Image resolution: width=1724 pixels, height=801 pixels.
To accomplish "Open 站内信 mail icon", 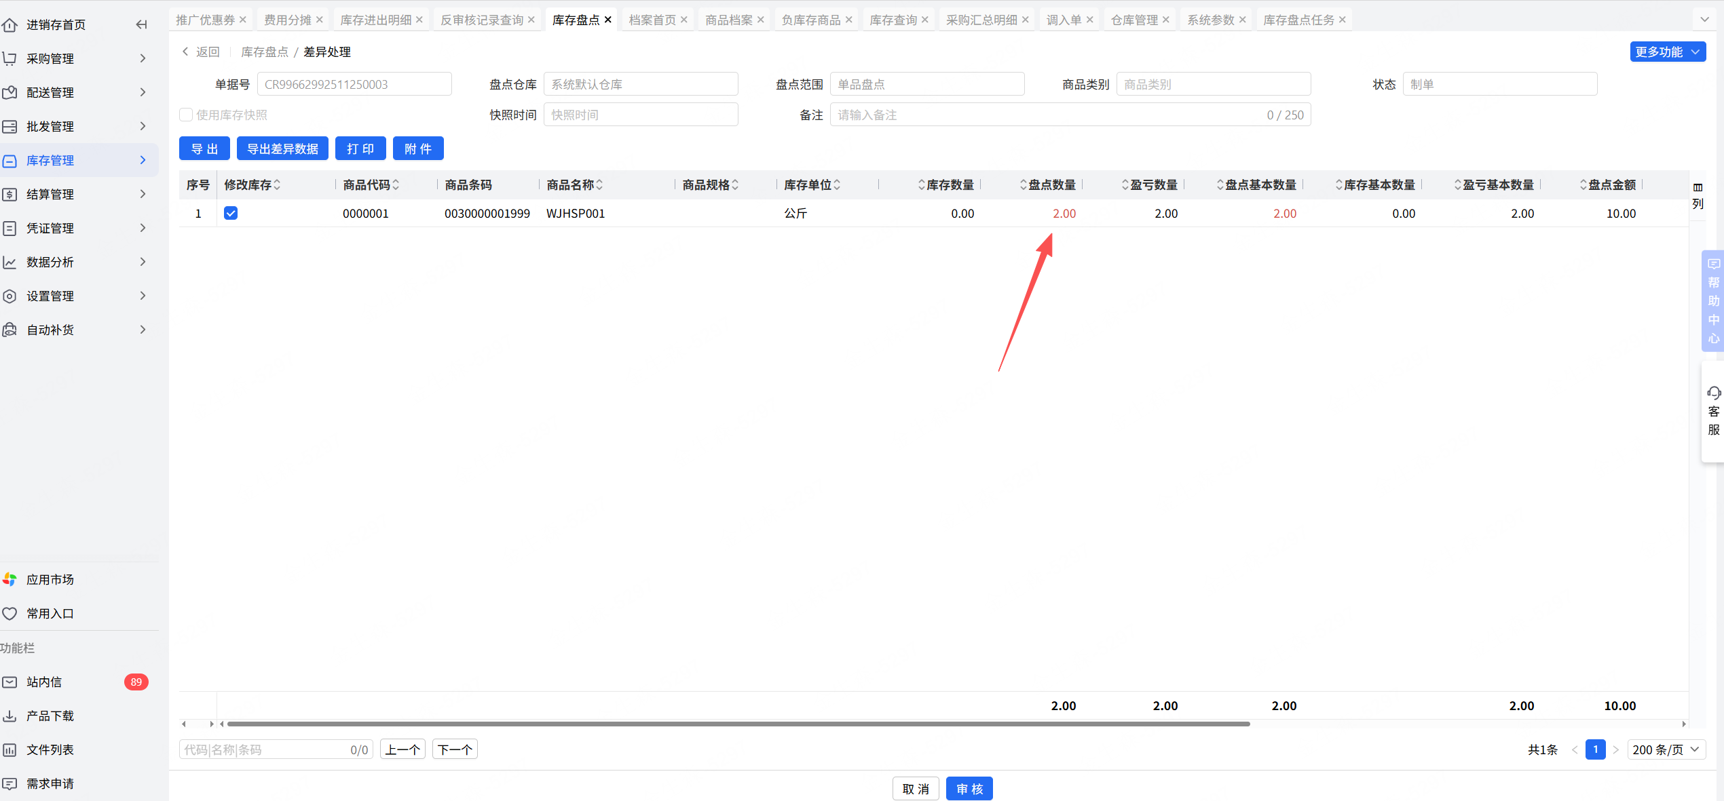I will pos(10,682).
